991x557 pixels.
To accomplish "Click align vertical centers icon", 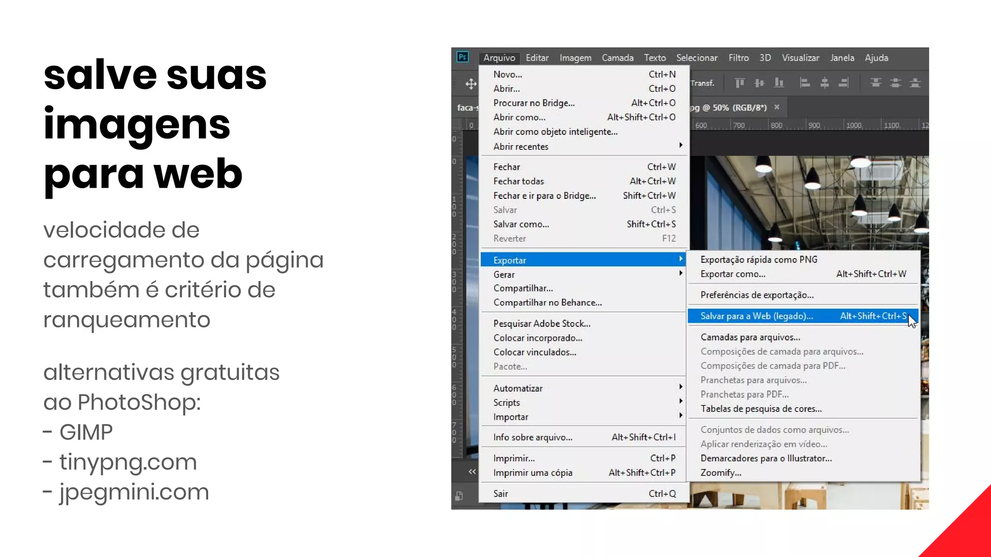I will [759, 83].
